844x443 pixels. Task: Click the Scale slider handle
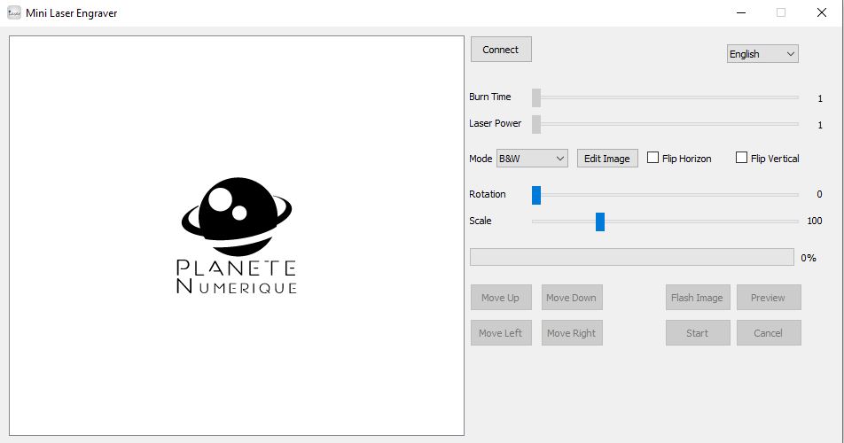coord(600,221)
